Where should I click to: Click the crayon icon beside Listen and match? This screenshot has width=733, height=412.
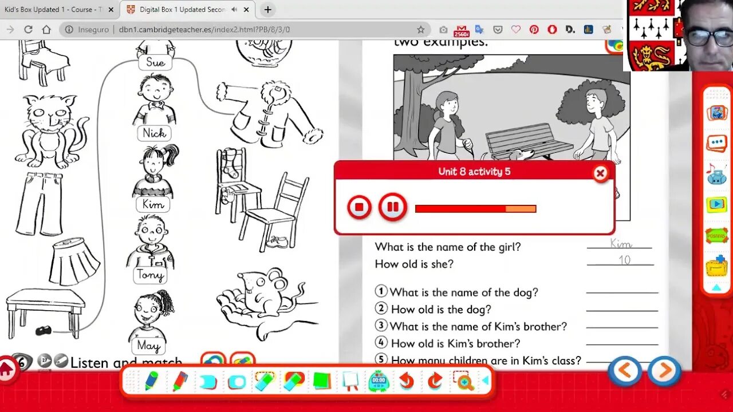(x=242, y=360)
